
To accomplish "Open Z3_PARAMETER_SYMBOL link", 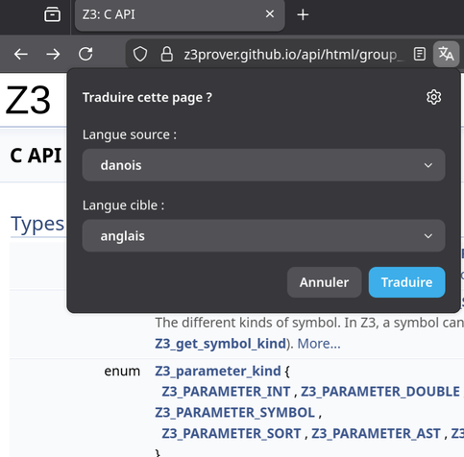I will tap(235, 413).
